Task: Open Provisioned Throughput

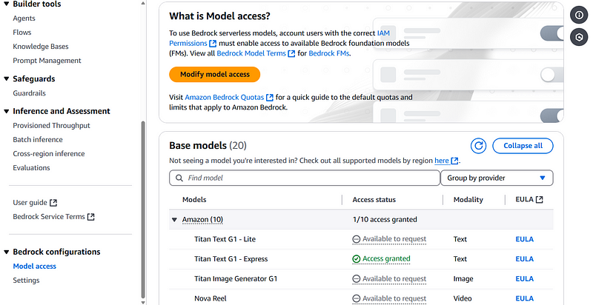Action: pyautogui.click(x=51, y=126)
